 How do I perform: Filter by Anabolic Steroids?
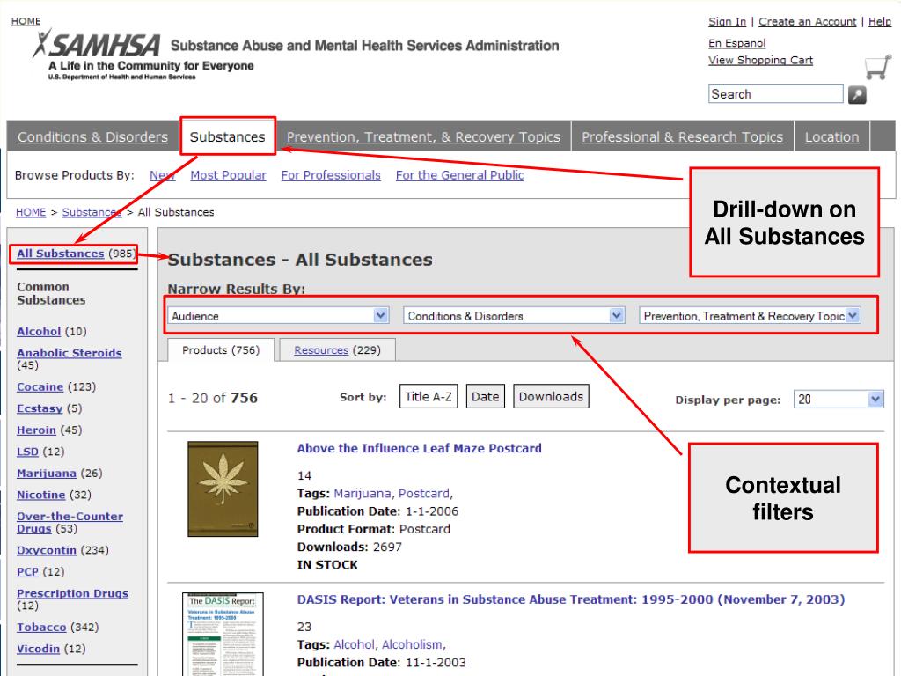[x=69, y=353]
